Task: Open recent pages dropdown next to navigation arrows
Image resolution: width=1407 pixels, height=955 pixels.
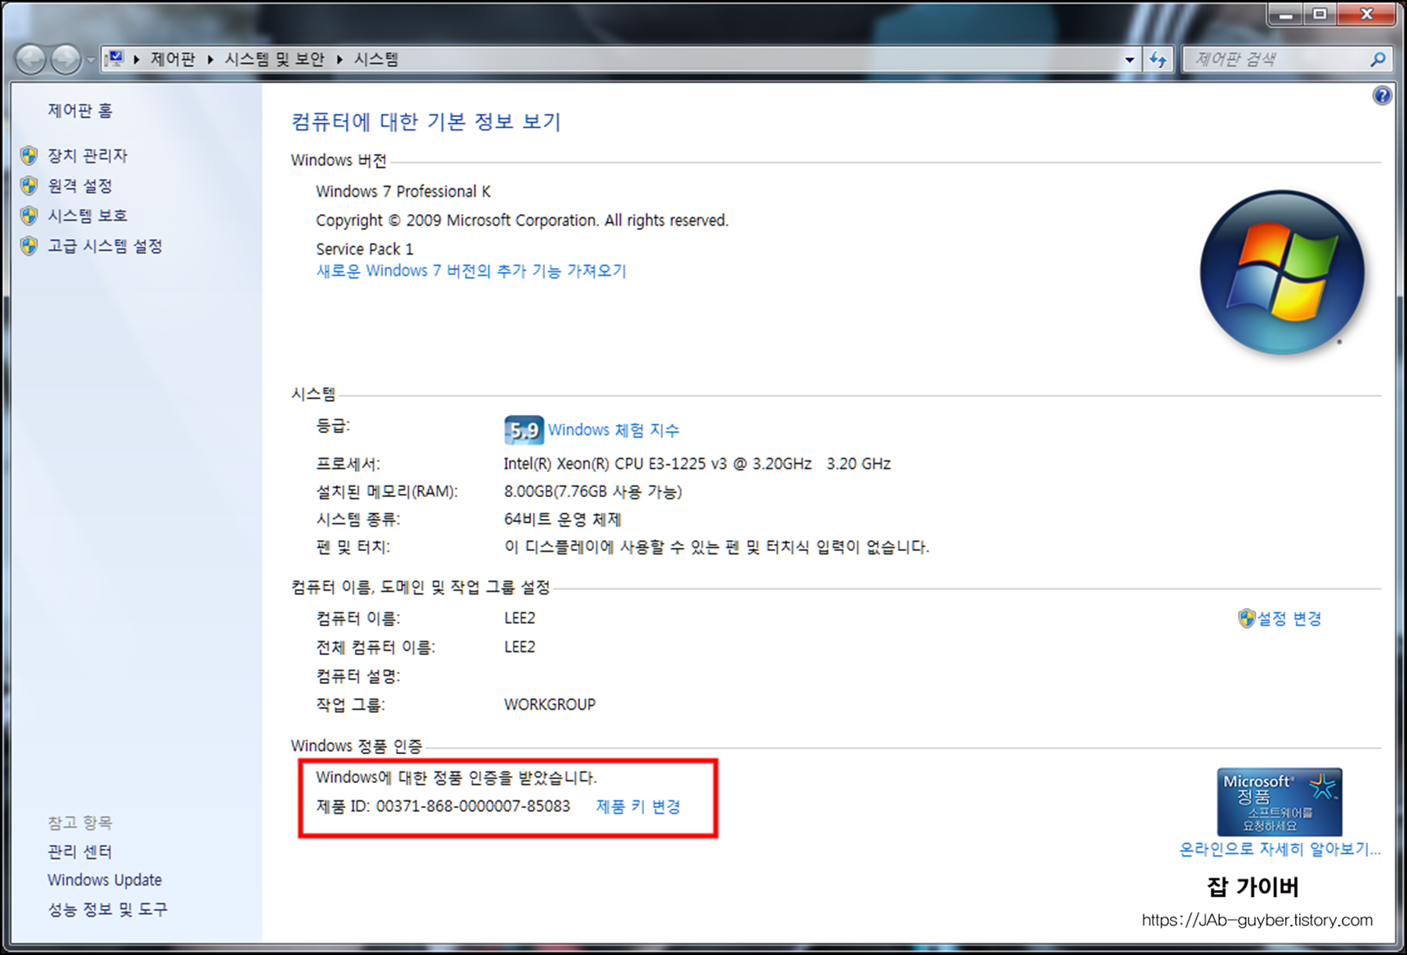Action: coord(91,59)
